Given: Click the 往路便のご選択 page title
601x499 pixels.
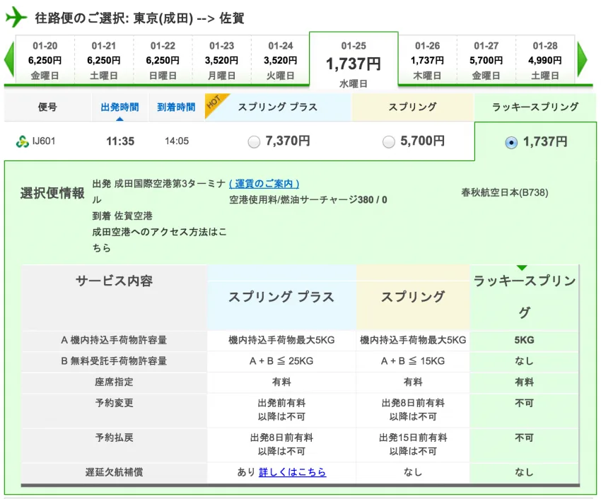Looking at the screenshot, I should click(x=139, y=18).
